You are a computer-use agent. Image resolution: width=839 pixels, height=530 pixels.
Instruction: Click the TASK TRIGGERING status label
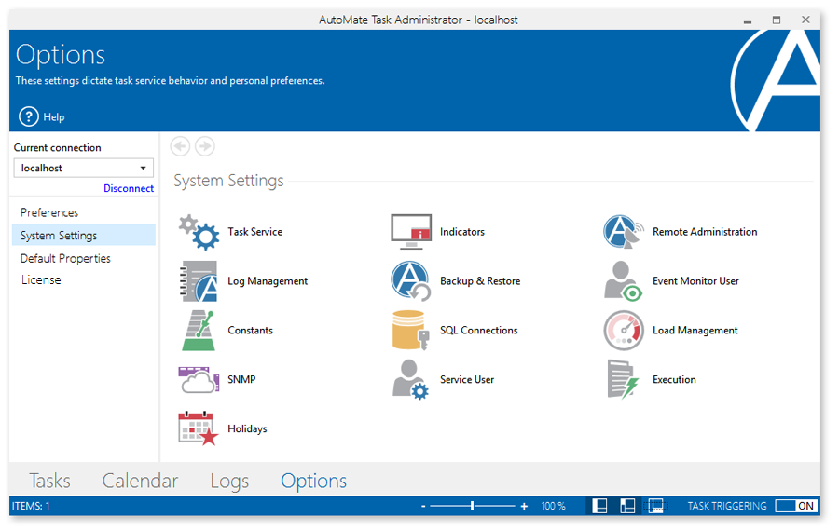click(726, 506)
